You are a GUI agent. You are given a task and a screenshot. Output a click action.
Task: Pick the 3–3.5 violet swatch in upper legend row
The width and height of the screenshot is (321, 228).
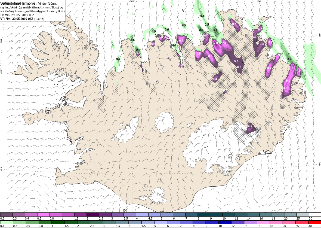tap(118, 215)
